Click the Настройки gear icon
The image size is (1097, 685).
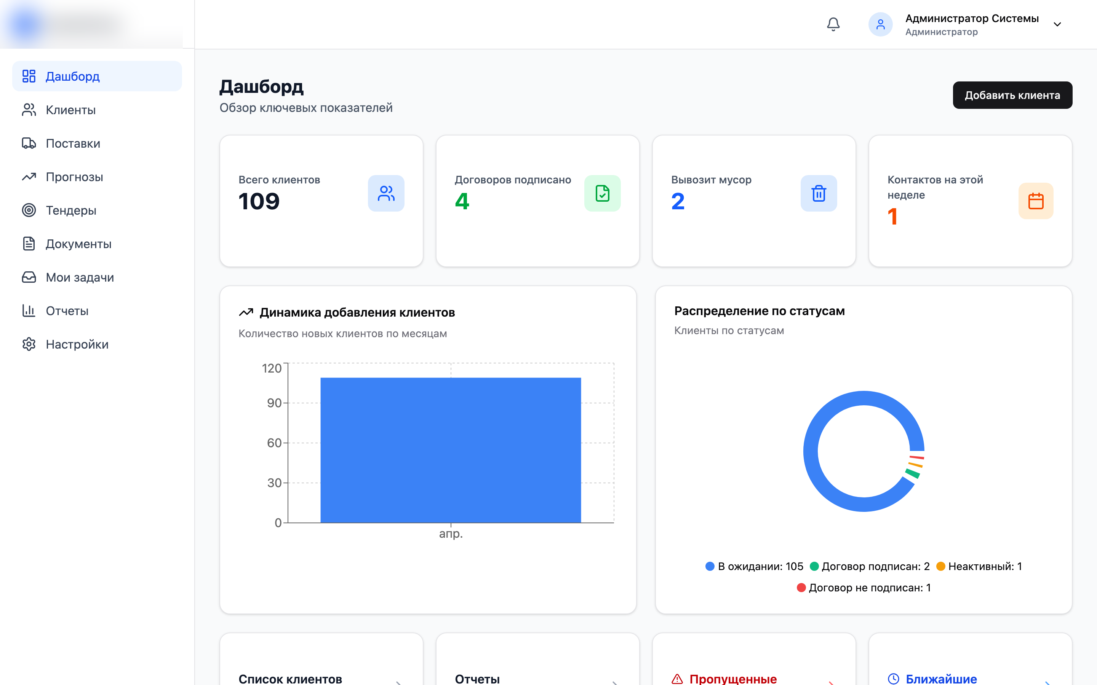click(29, 344)
